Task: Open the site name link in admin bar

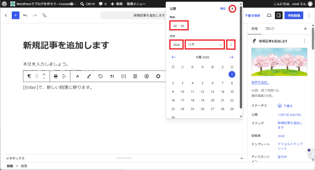Action: pyautogui.click(x=44, y=4)
